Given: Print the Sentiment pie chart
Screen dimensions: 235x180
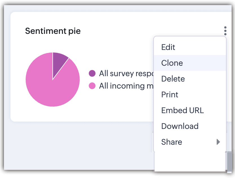Looking at the screenshot, I should 170,95.
